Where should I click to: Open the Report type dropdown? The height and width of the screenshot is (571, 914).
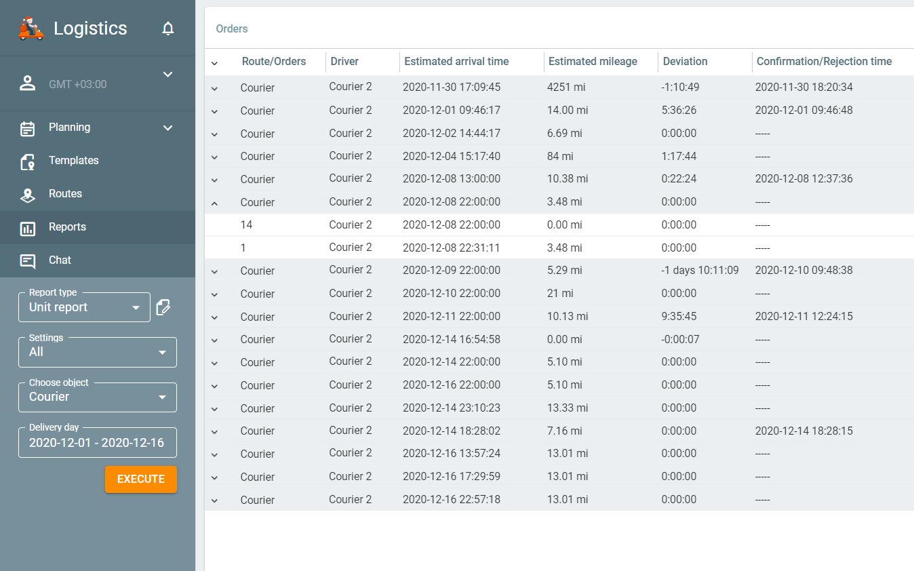[84, 308]
